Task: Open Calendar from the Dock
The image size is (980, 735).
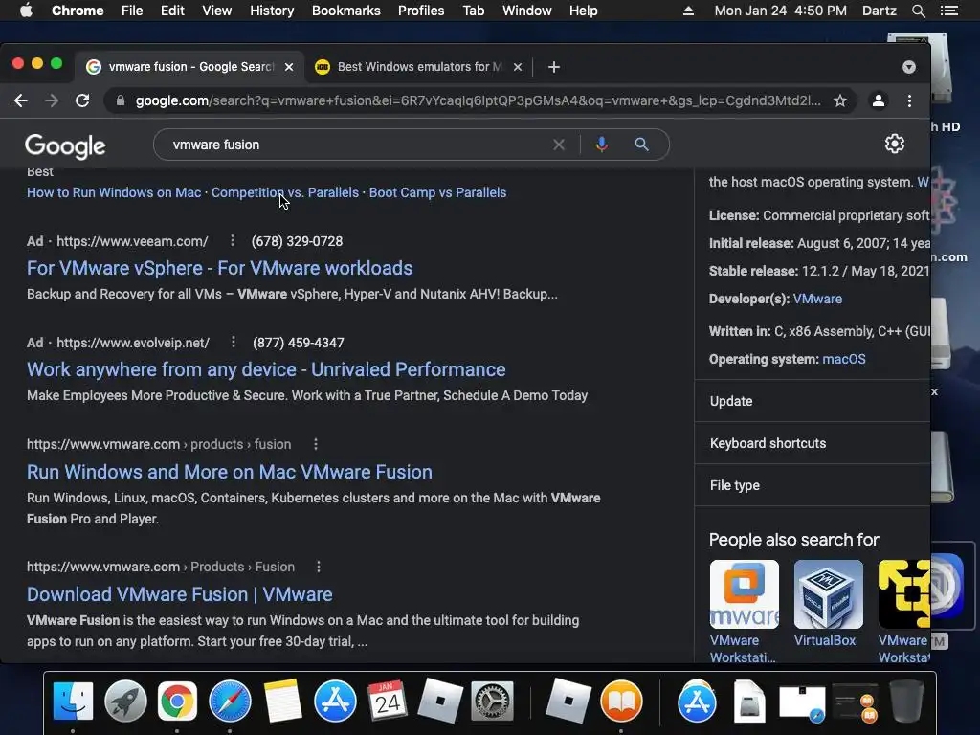Action: pyautogui.click(x=388, y=701)
